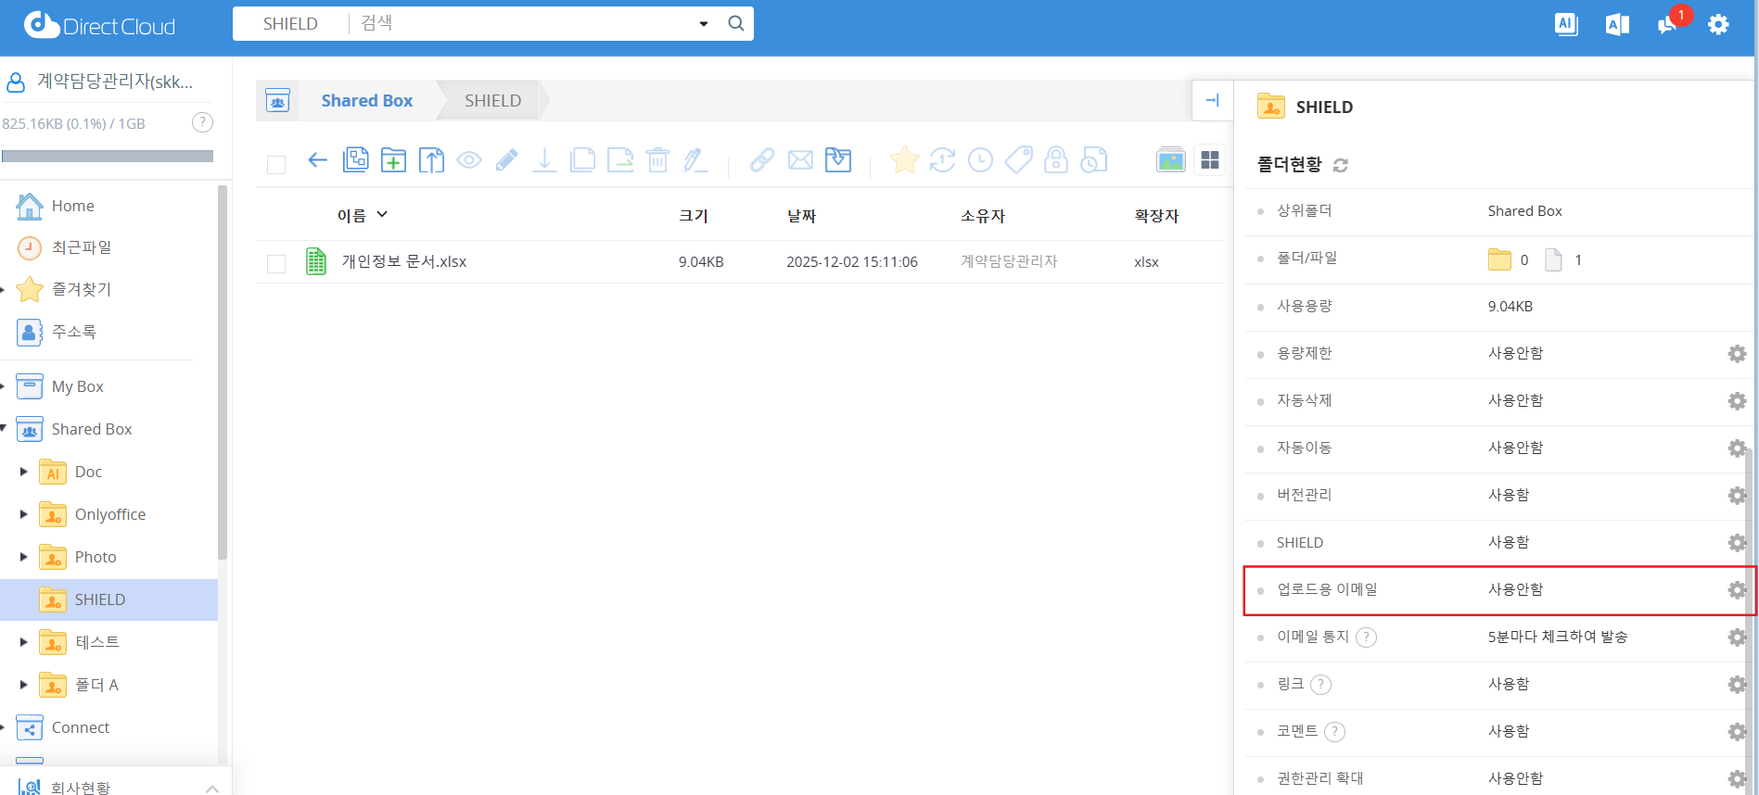Go back with the left arrow icon
Image resolution: width=1759 pixels, height=795 pixels.
317,160
